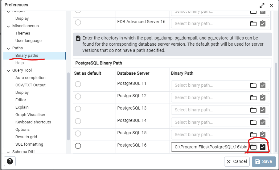Cancel the Preferences dialog
The height and width of the screenshot is (170, 279).
tap(237, 161)
